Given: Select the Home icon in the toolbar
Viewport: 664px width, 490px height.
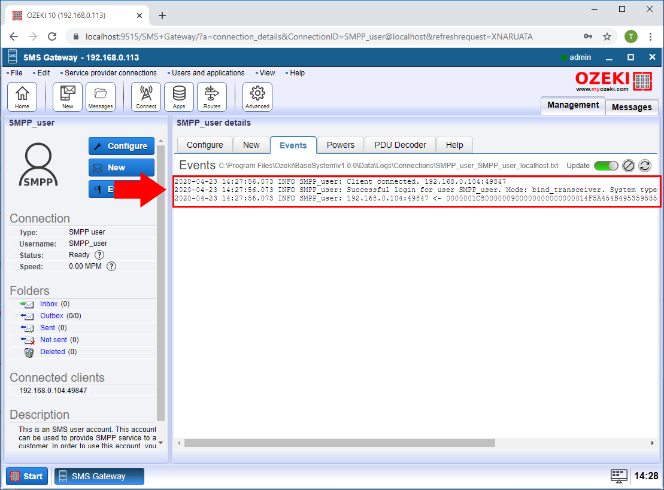Looking at the screenshot, I should click(22, 96).
